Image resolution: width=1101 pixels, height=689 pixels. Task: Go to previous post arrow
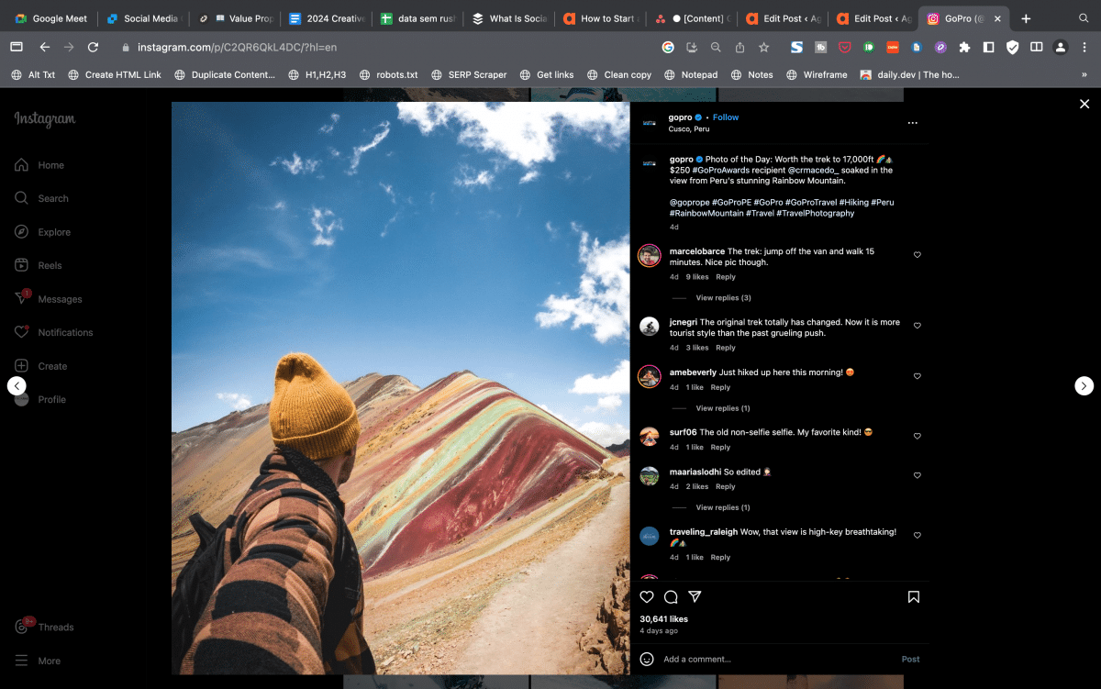(17, 386)
